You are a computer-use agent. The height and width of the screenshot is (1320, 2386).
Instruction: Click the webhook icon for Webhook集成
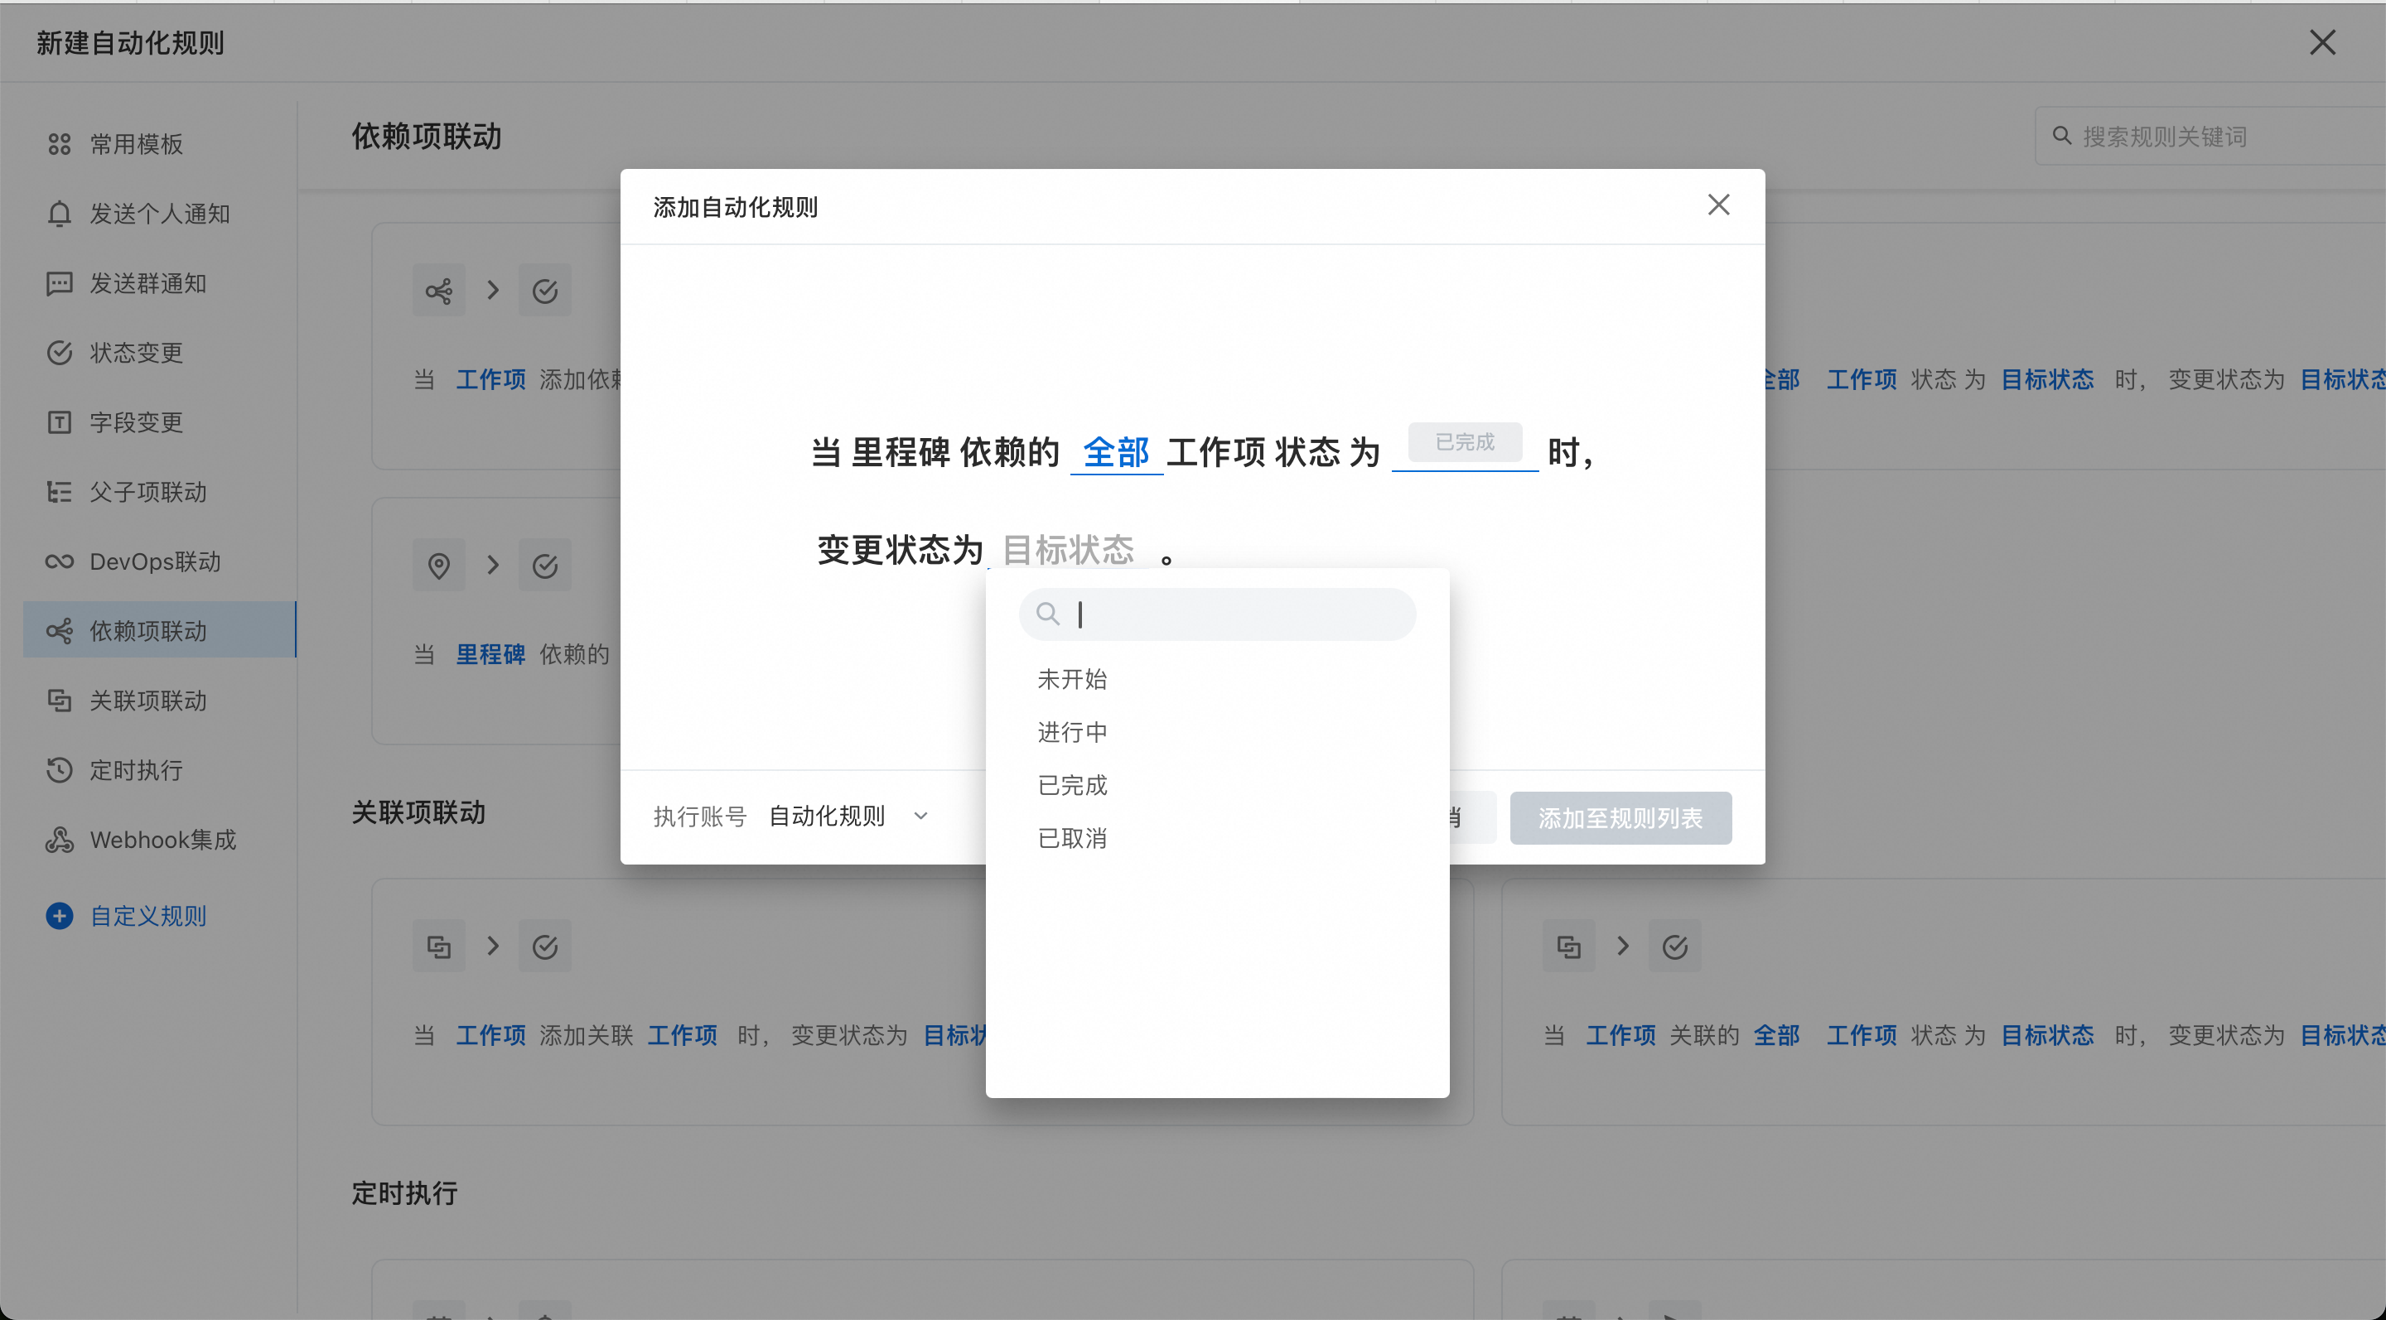pos(60,840)
